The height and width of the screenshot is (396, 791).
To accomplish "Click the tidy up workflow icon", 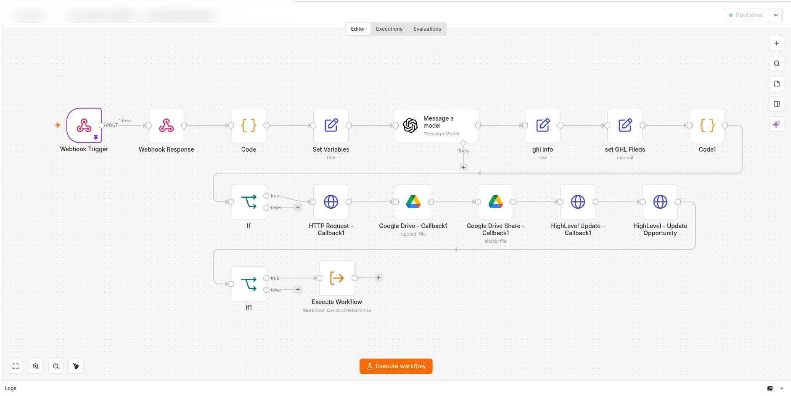I will pos(76,366).
